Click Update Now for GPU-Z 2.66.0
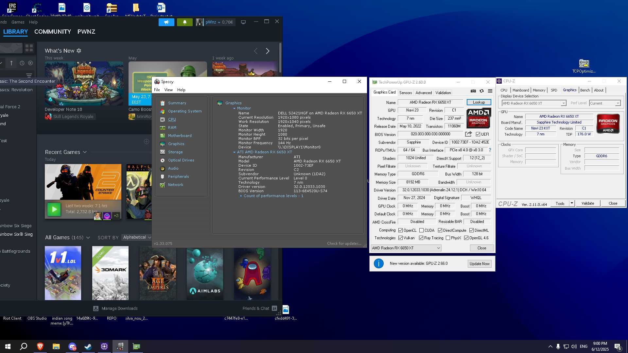The width and height of the screenshot is (628, 353). (x=480, y=264)
